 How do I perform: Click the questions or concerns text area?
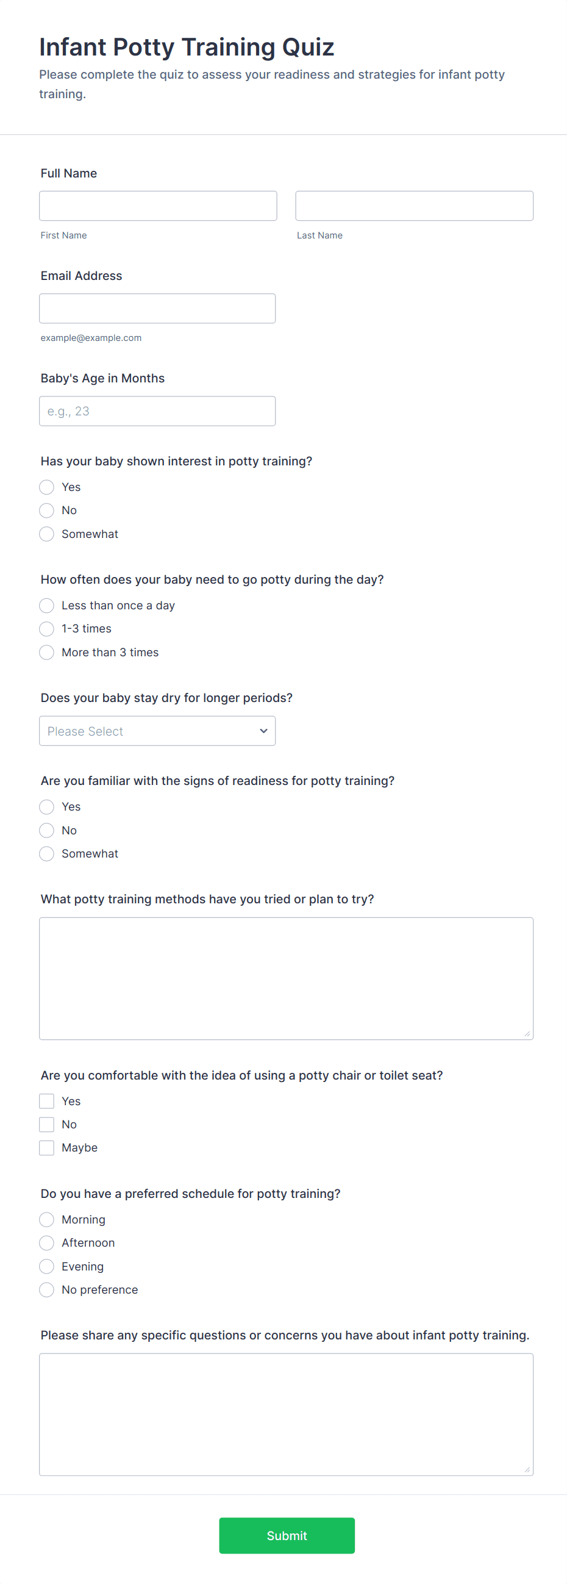click(x=286, y=1414)
